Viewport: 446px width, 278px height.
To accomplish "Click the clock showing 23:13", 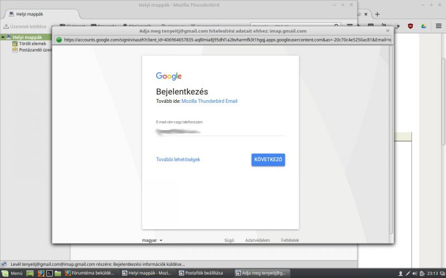I will pyautogui.click(x=432, y=274).
